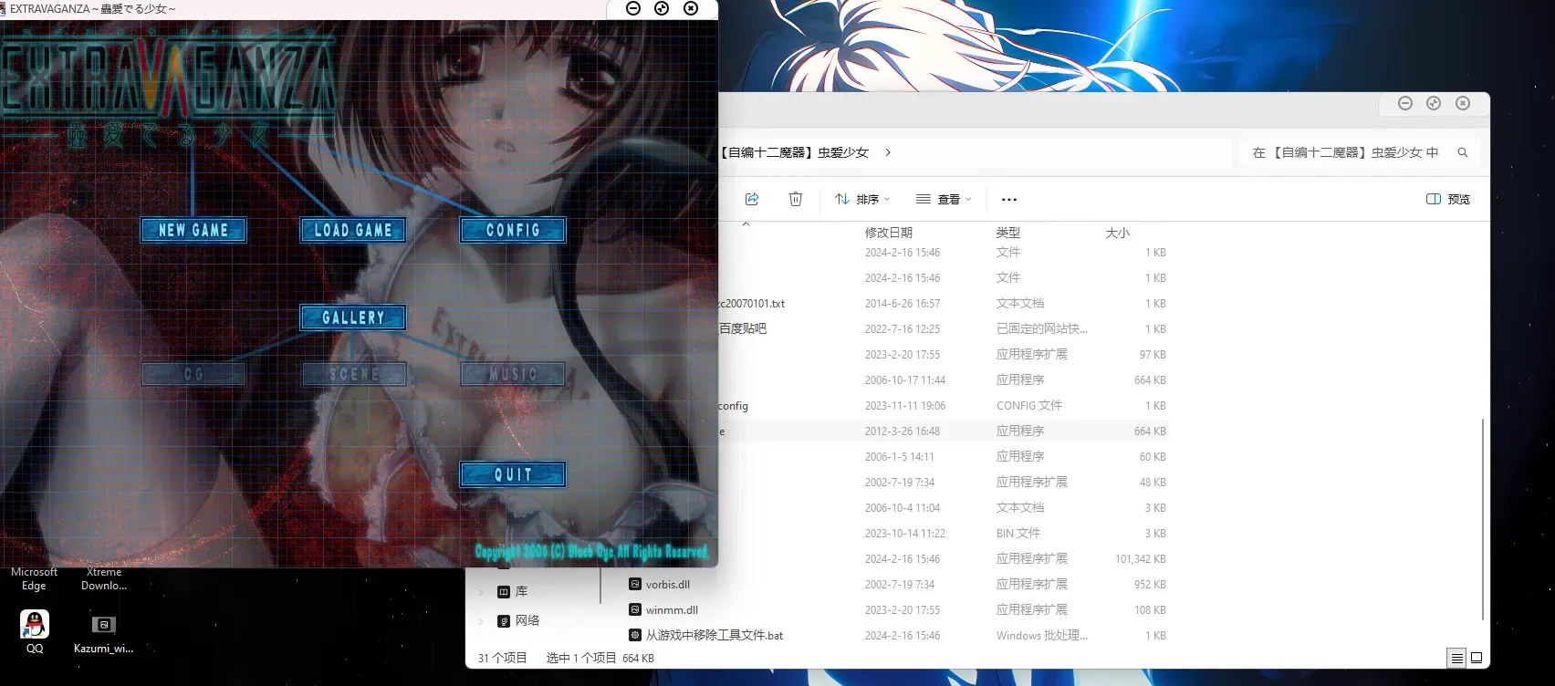1555x686 pixels.
Task: Choose the CG gallery option
Action: (x=193, y=374)
